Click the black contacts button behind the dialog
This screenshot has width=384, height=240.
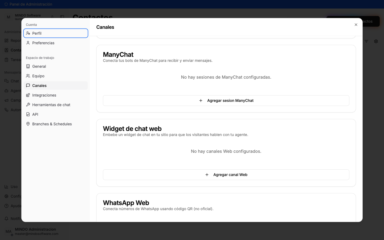(371, 21)
